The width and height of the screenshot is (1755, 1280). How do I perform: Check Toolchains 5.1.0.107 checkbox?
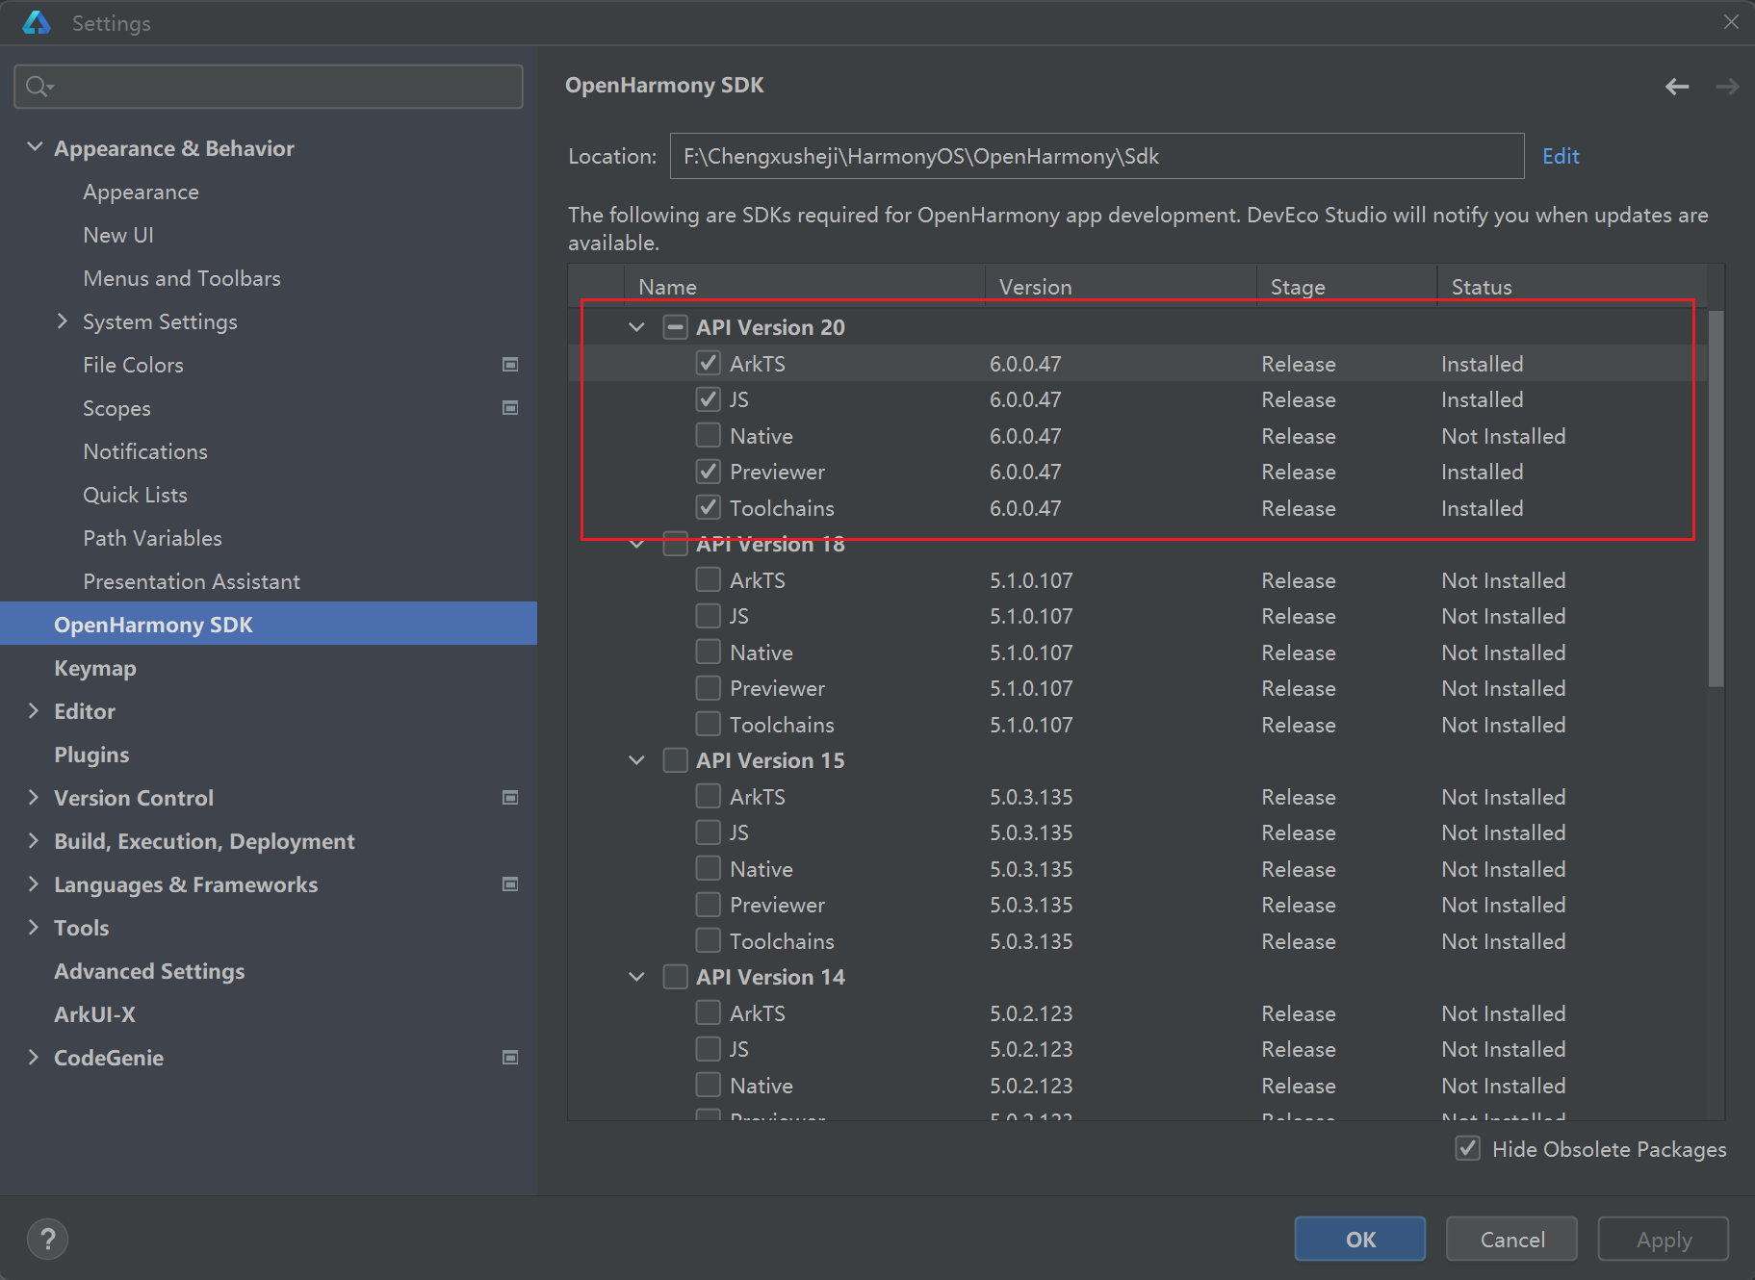click(x=709, y=724)
